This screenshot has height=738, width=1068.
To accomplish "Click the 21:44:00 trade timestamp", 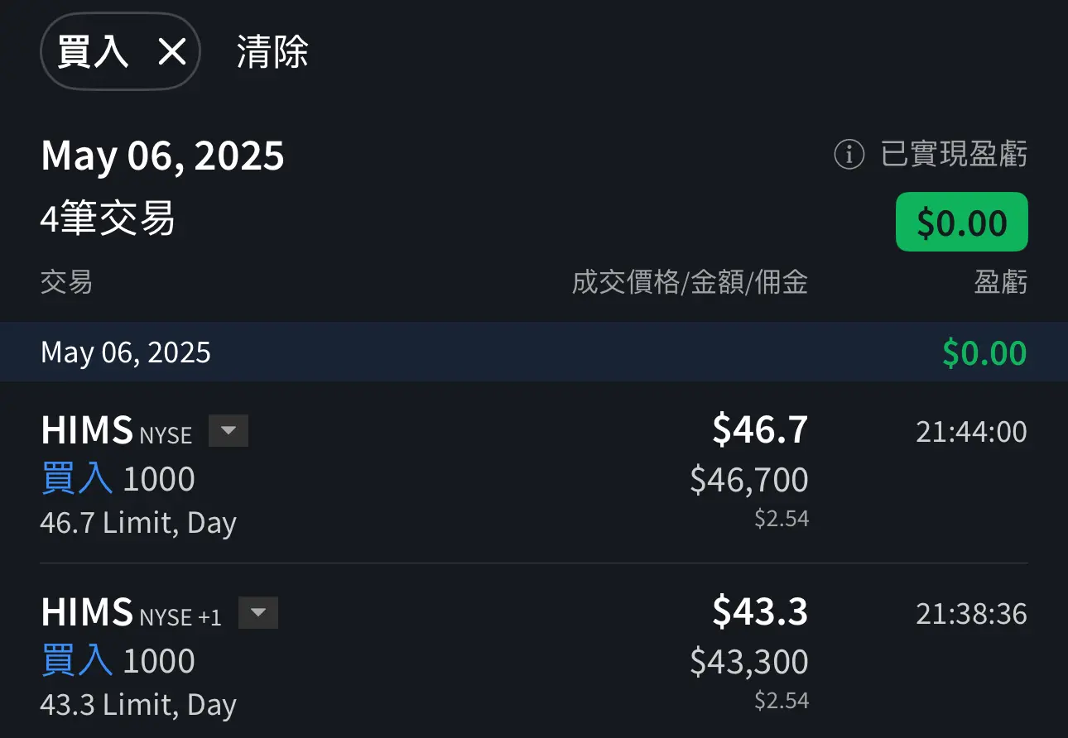I will pyautogui.click(x=971, y=432).
